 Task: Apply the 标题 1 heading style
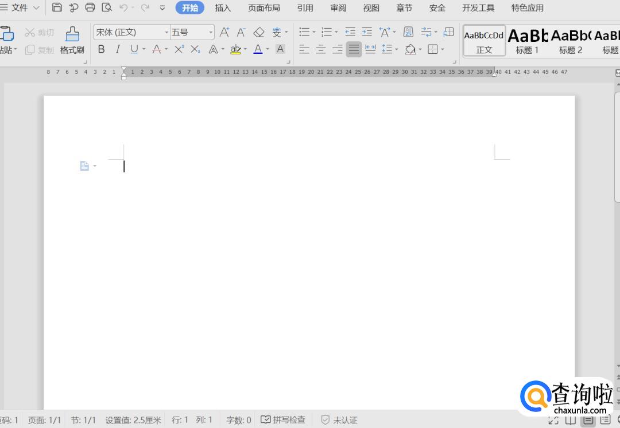click(x=527, y=40)
